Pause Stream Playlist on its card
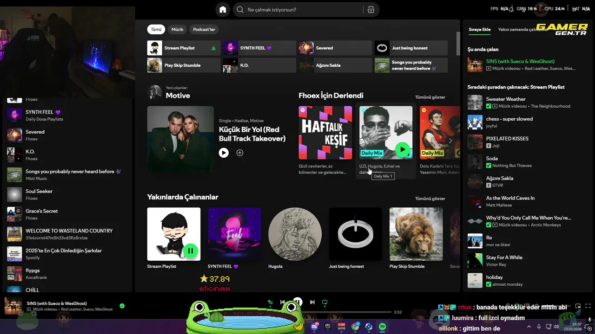Viewport: 595px width, 334px height. [191, 251]
